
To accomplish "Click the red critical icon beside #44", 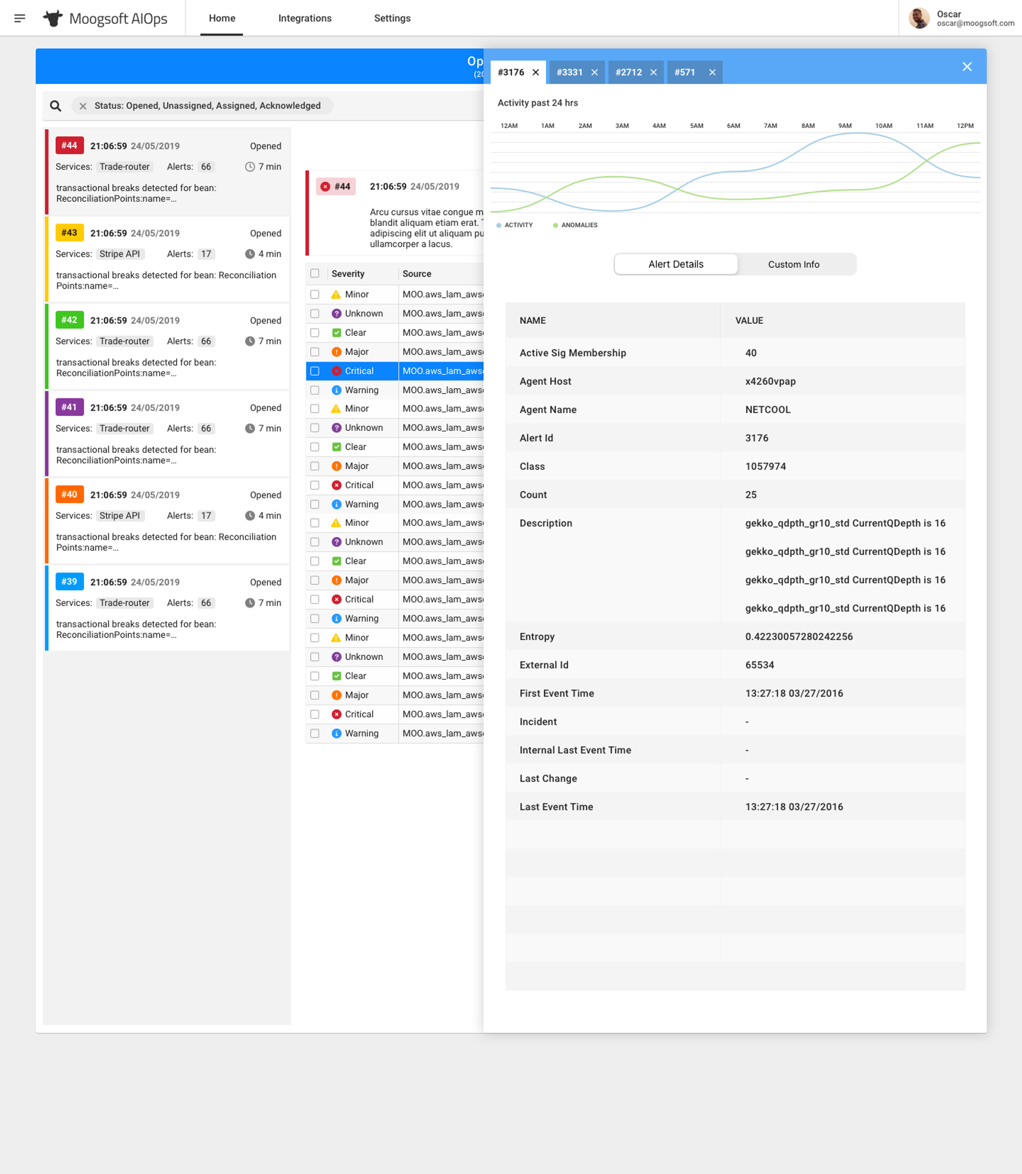I will (325, 186).
